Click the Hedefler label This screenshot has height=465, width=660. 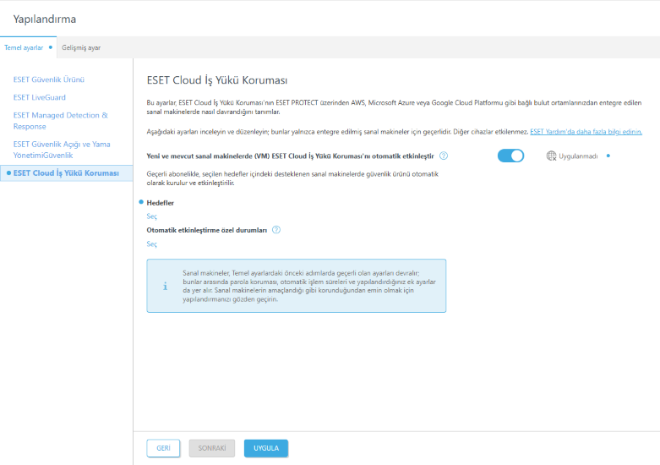(160, 203)
